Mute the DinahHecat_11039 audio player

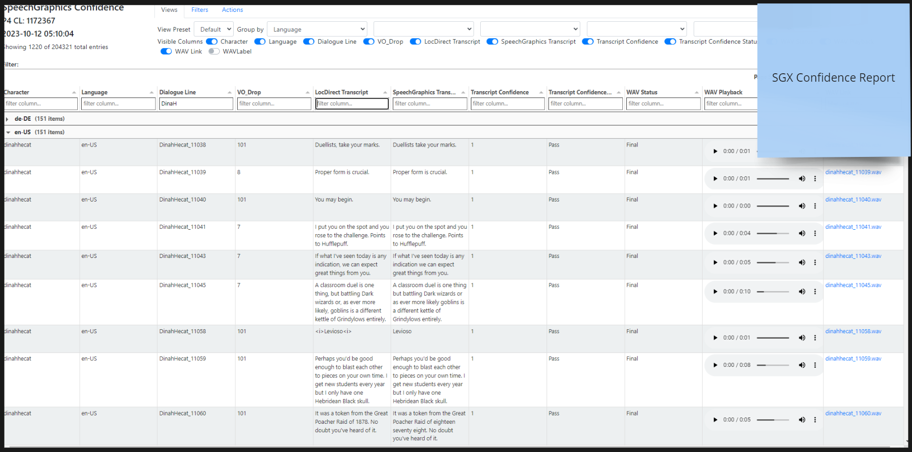[x=802, y=179]
